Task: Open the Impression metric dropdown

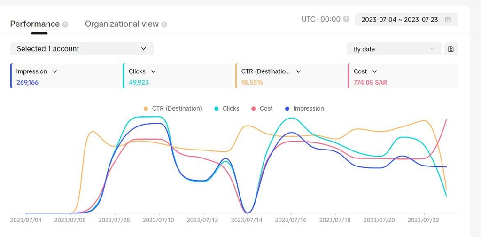Action: [x=55, y=71]
